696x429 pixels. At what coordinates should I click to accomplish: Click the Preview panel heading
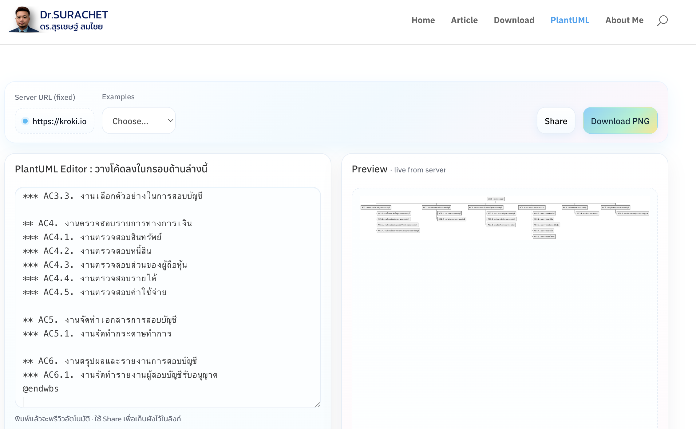pos(369,169)
